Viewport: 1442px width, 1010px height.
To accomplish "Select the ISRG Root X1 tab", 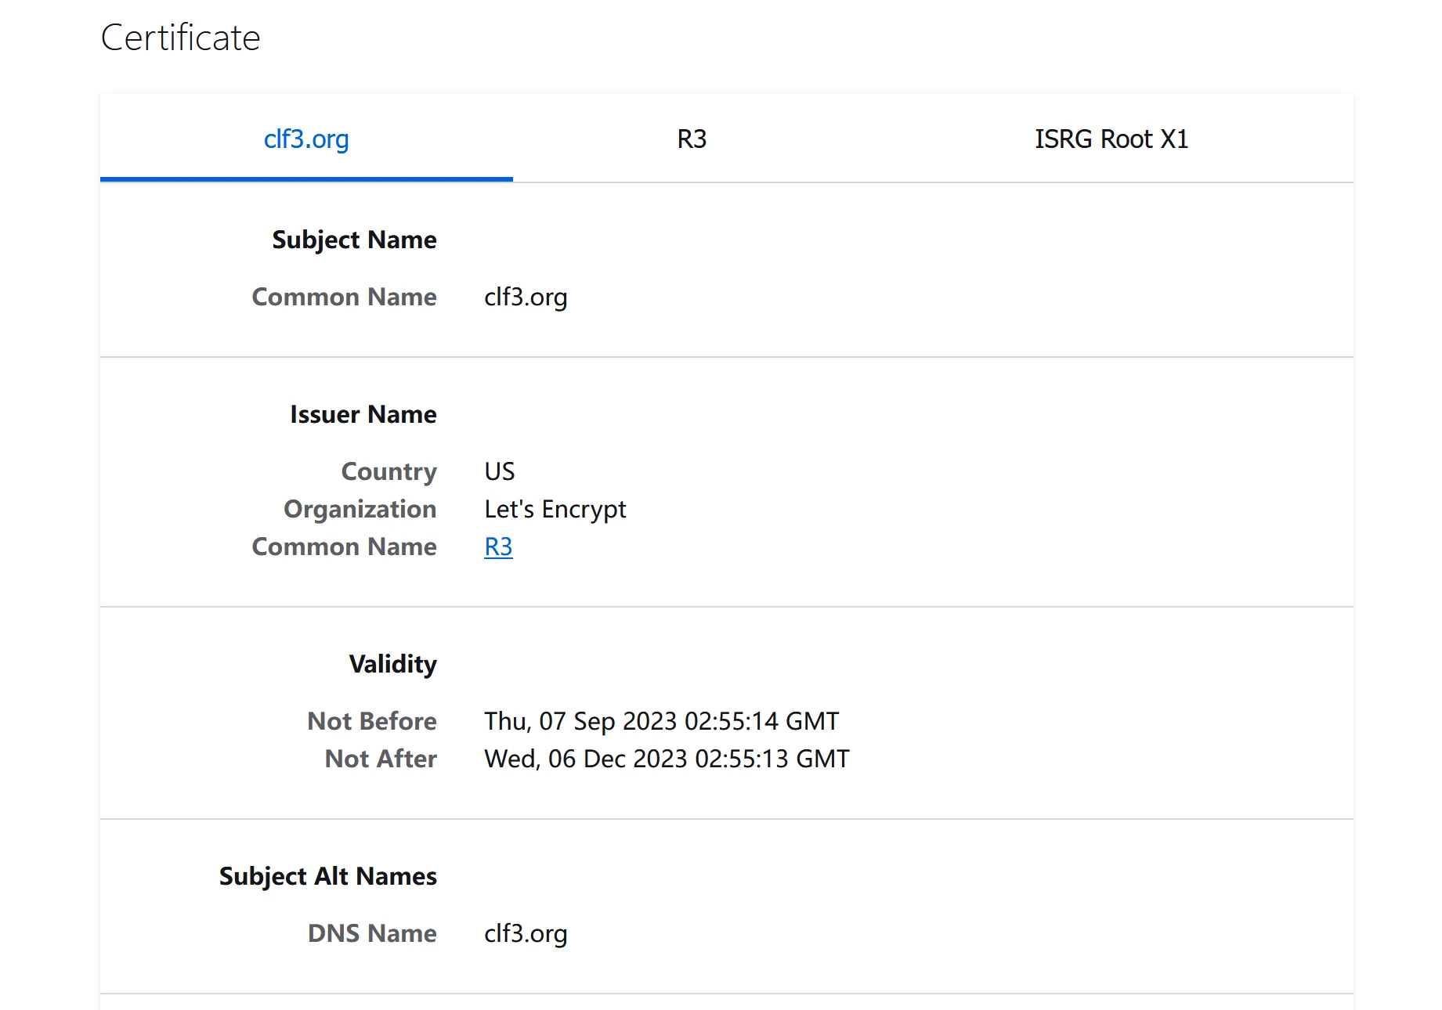I will point(1111,139).
